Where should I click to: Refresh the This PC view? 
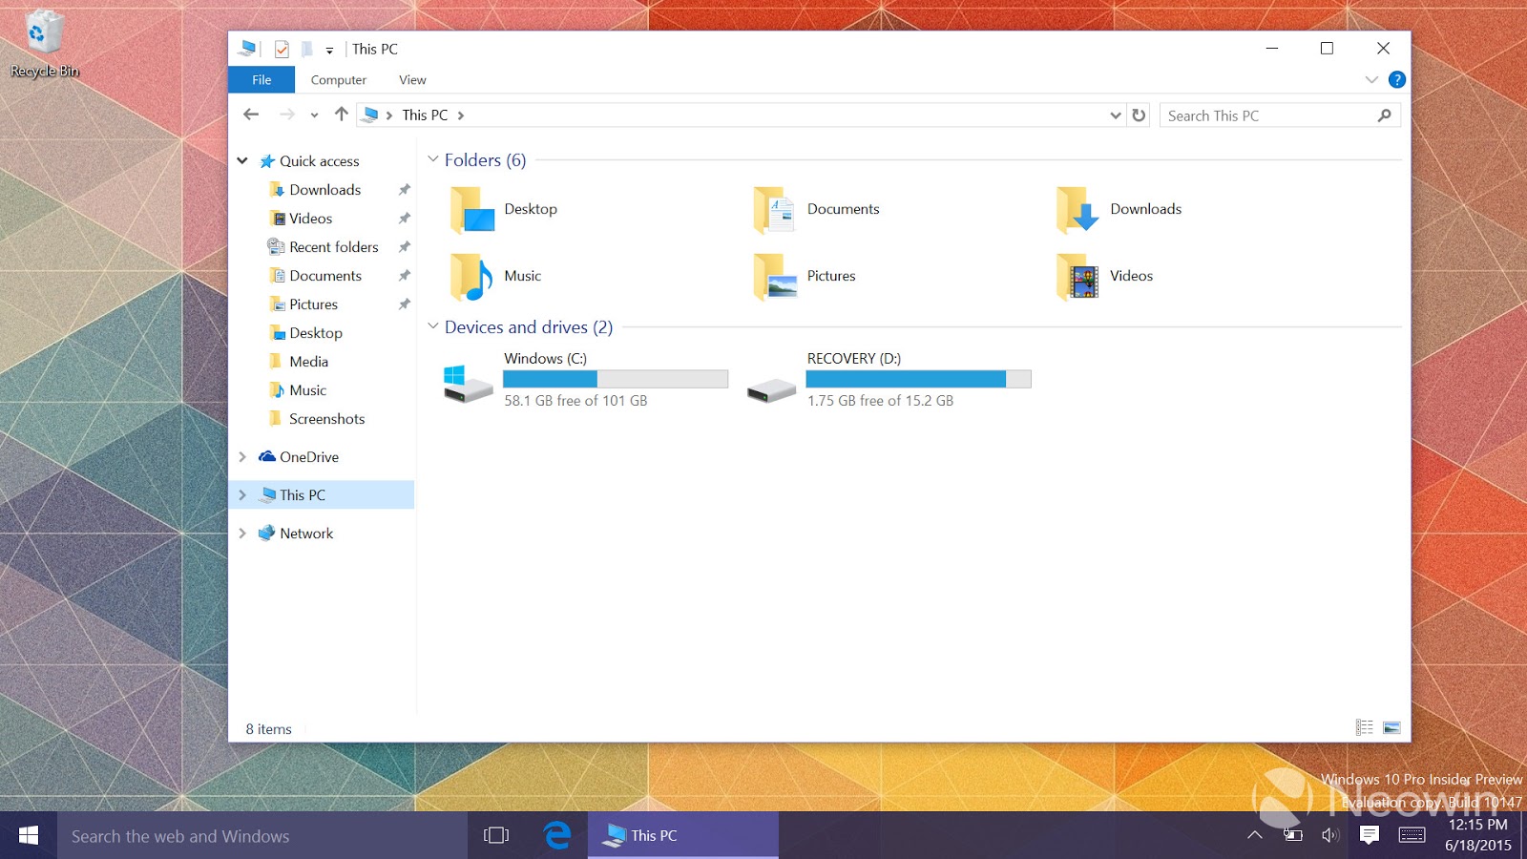pos(1139,115)
